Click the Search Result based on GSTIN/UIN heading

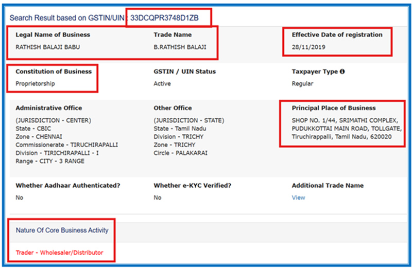pyautogui.click(x=67, y=18)
